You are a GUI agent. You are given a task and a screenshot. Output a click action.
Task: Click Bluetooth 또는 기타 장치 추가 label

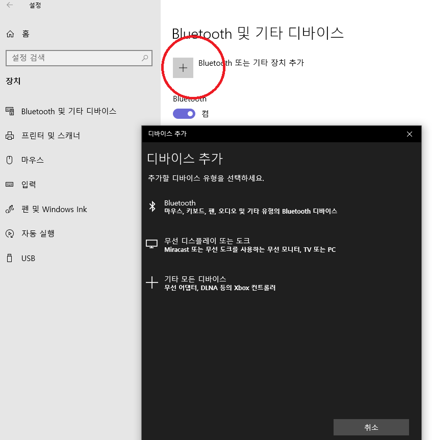[251, 63]
